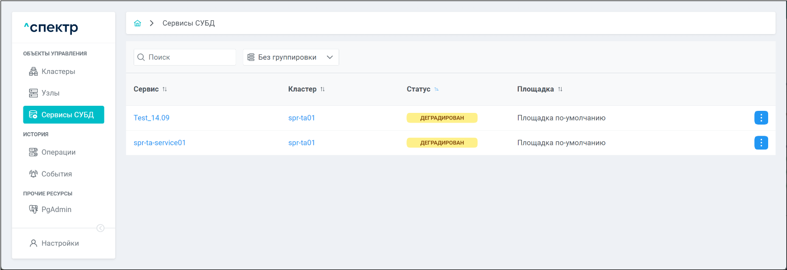Image resolution: width=787 pixels, height=270 pixels.
Task: Open Операции history page
Action: pos(58,152)
